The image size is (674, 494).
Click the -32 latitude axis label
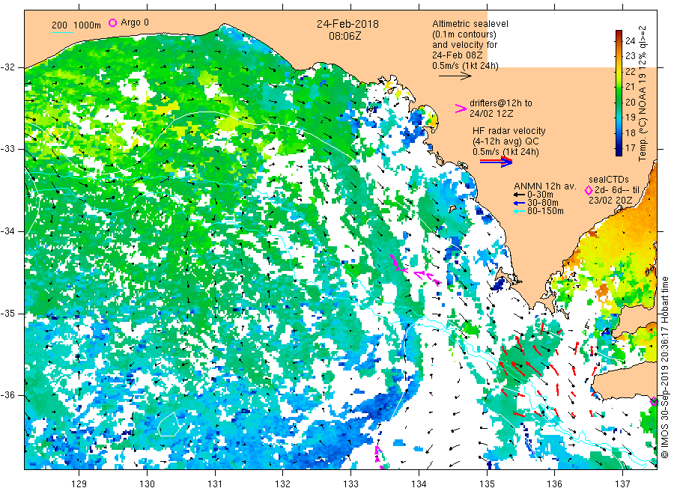click(7, 67)
